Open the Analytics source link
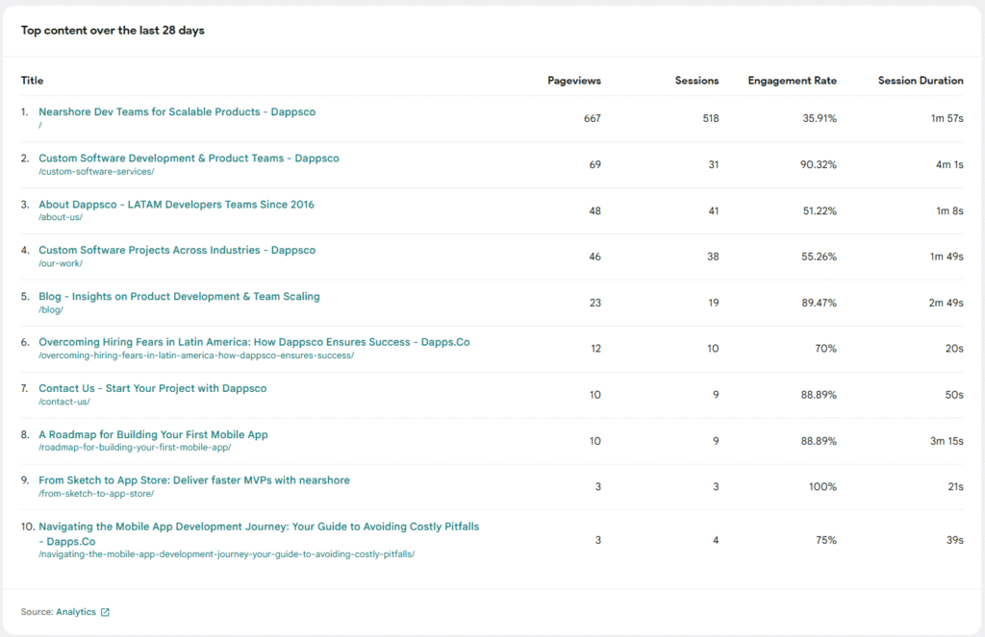Viewport: 985px width, 637px height. pyautogui.click(x=76, y=612)
